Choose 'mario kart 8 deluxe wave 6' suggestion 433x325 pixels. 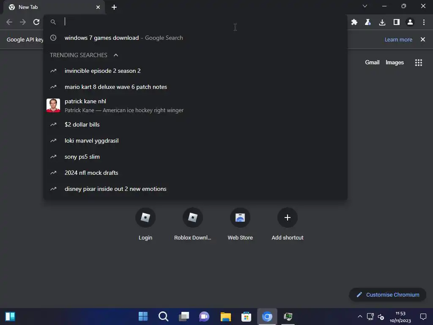(195, 87)
